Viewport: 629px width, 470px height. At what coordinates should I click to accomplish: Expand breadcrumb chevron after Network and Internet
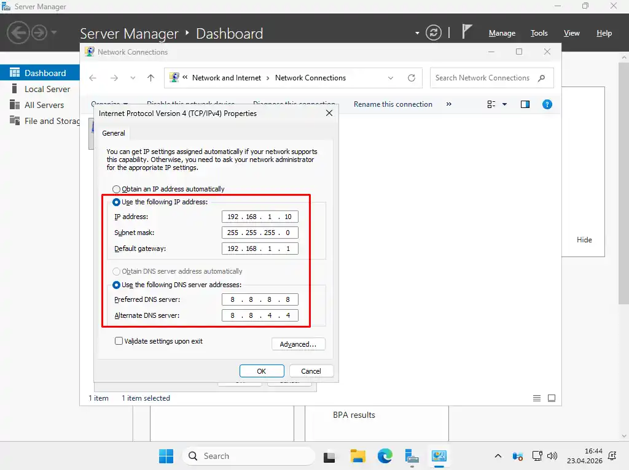point(268,78)
